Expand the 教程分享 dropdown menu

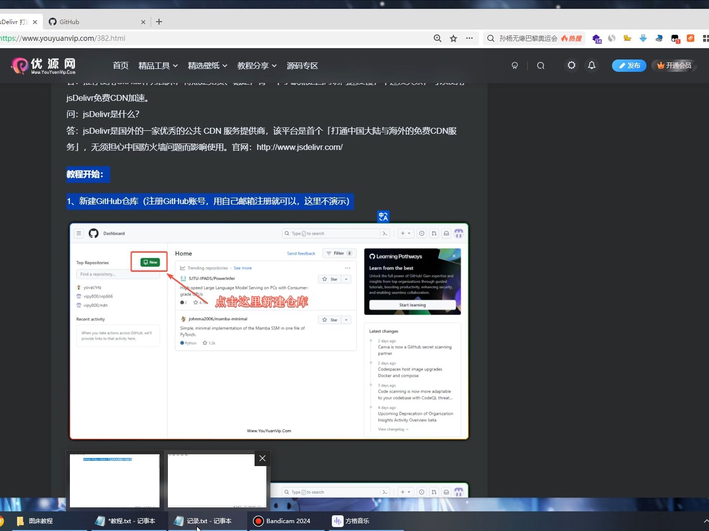point(257,65)
